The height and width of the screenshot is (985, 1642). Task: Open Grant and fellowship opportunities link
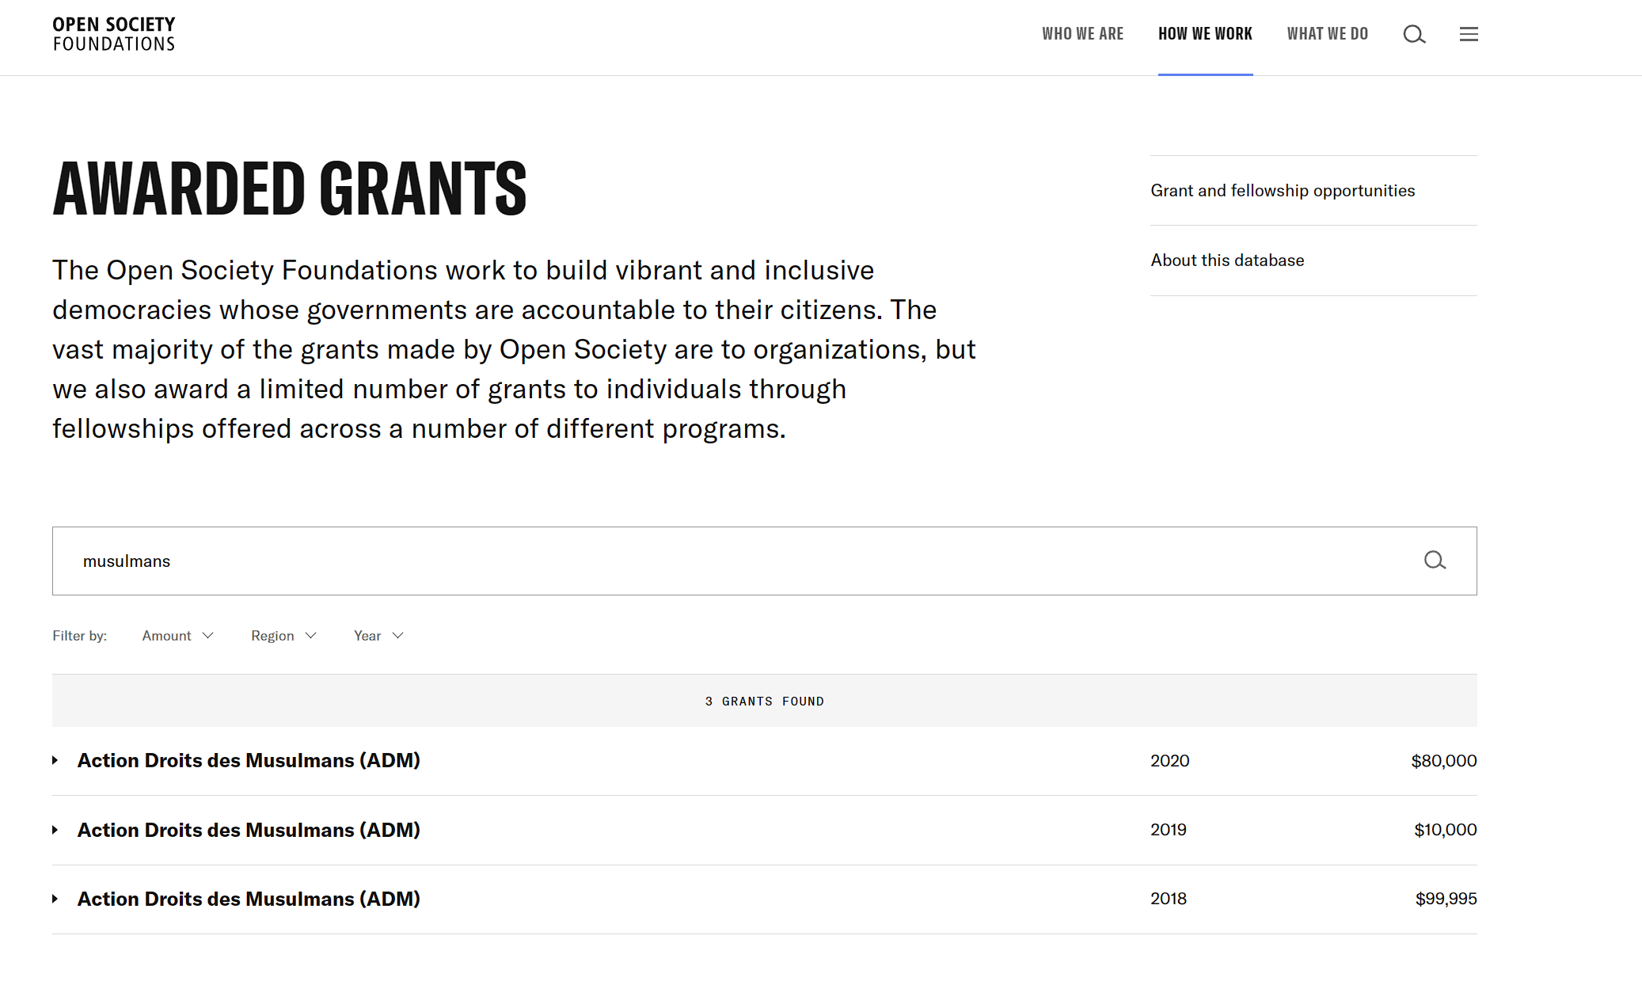click(1283, 191)
